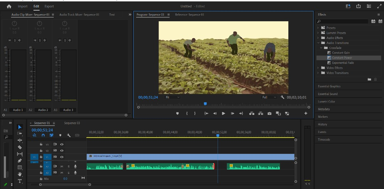This screenshot has width=384, height=189.
Task: Go to Out point
Action: tap(241, 113)
